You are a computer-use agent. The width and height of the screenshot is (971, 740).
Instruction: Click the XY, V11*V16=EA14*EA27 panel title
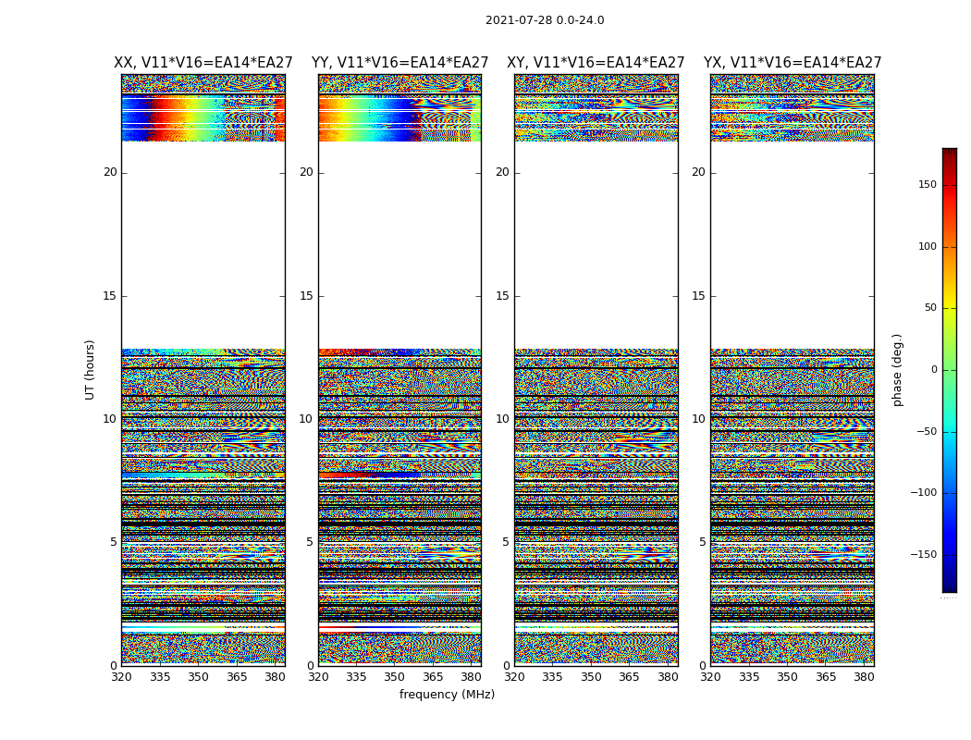coord(596,63)
